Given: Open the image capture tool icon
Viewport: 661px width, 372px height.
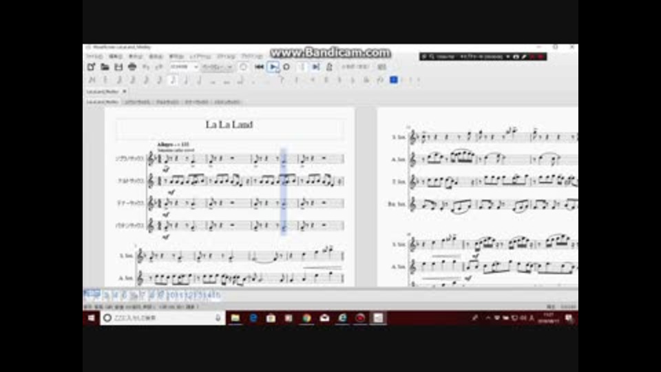Looking at the screenshot, I should pos(381,67).
